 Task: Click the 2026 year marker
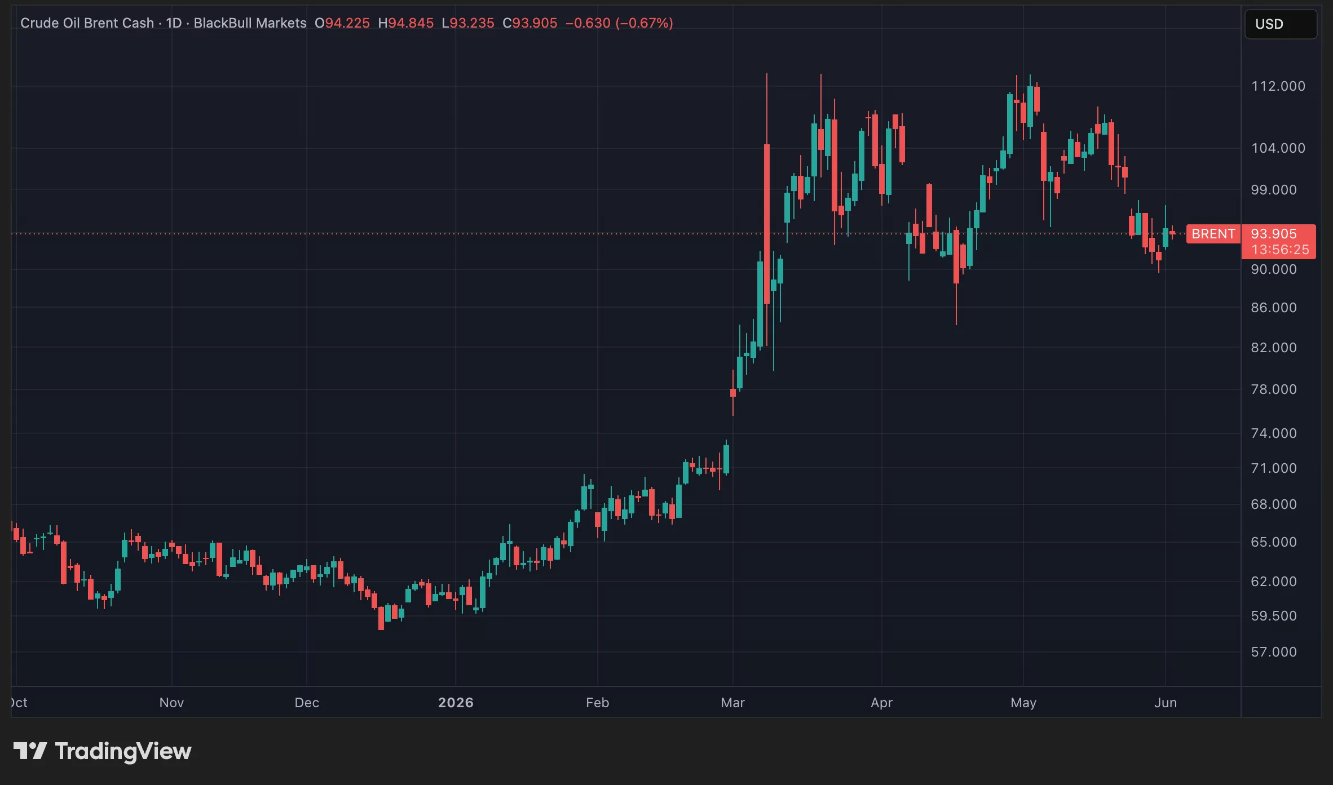click(456, 703)
